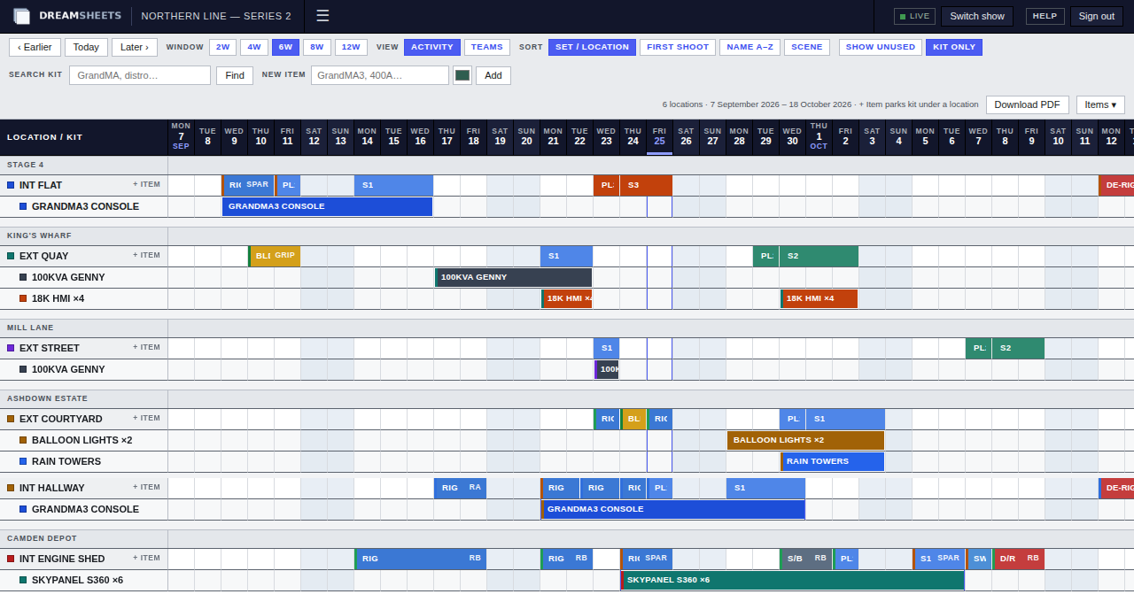Image resolution: width=1134 pixels, height=602 pixels.
Task: Set window to 12W
Action: (x=351, y=47)
